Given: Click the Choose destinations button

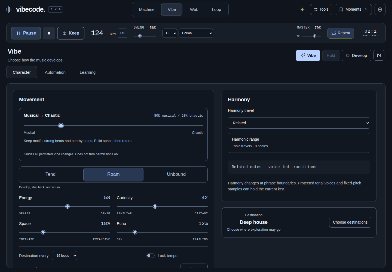Looking at the screenshot, I should (x=350, y=222).
